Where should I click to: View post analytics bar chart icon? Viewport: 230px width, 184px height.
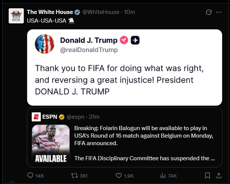pyautogui.click(x=163, y=175)
